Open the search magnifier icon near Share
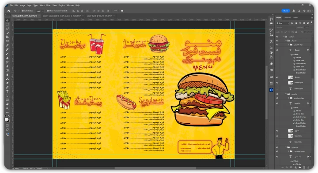The image size is (318, 173). pos(299,11)
